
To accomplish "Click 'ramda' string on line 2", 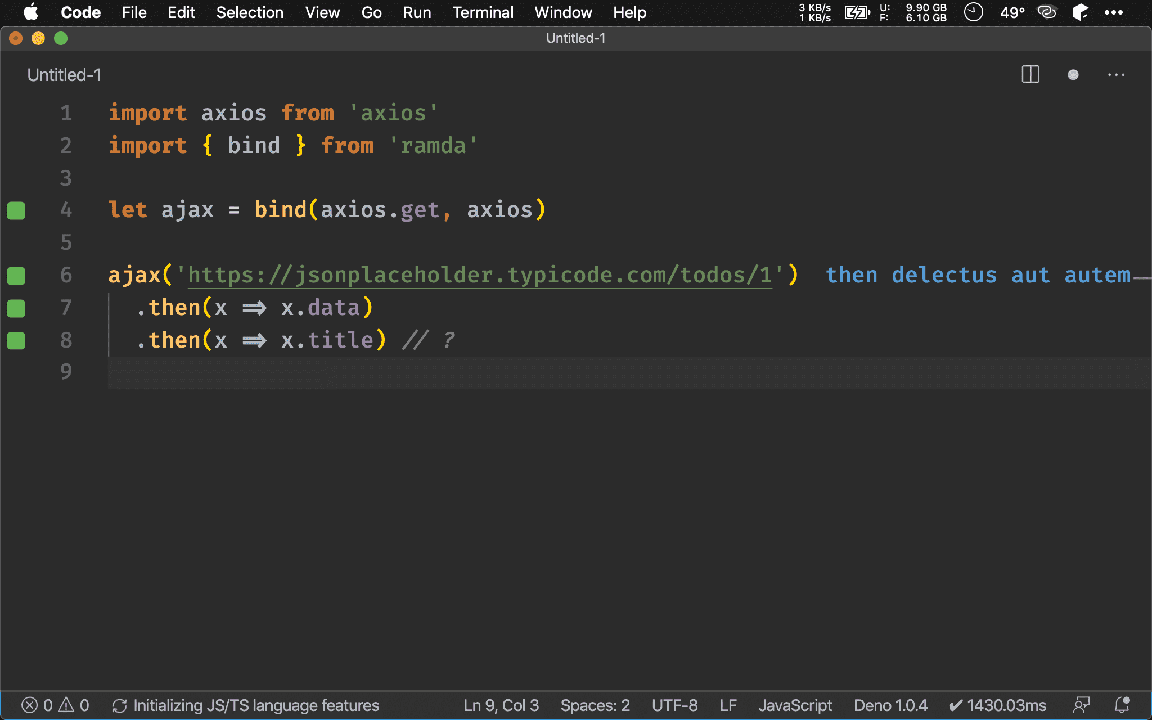I will pos(433,146).
